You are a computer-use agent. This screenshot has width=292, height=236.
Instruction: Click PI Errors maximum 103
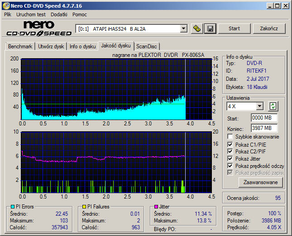[64, 221]
